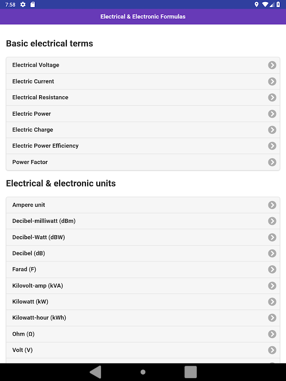
Task: Open the Electric Power entry
Action: tap(31, 114)
